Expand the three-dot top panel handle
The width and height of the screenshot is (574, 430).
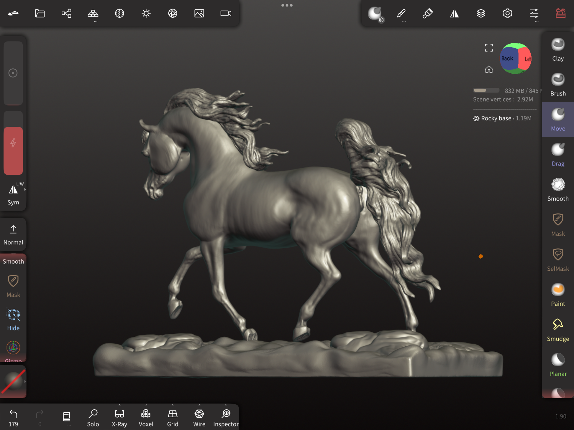287,5
